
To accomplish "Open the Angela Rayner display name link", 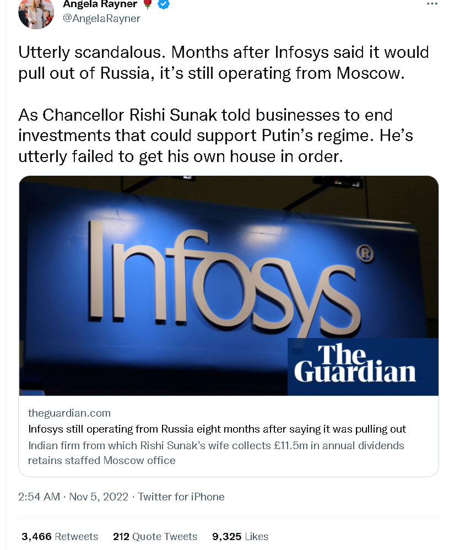I will point(100,4).
